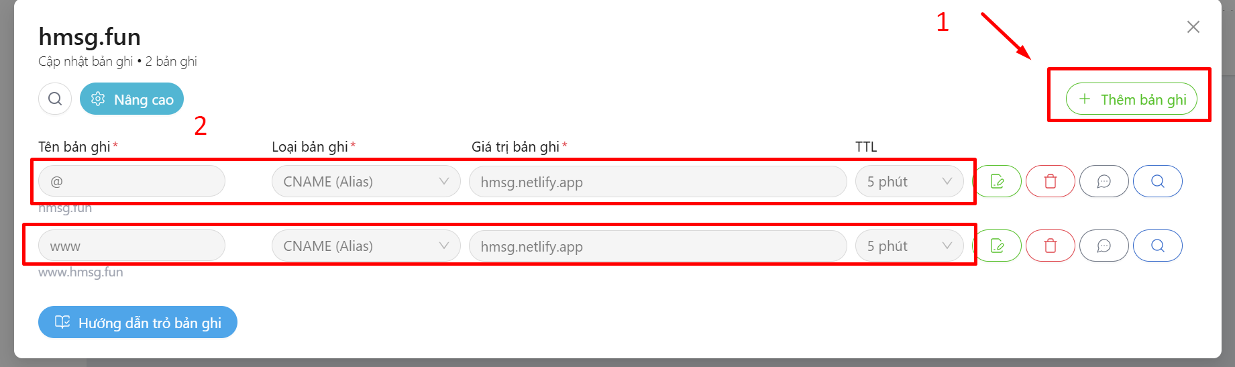Expand record type dropdown for @ record
This screenshot has width=1235, height=367.
(x=366, y=181)
